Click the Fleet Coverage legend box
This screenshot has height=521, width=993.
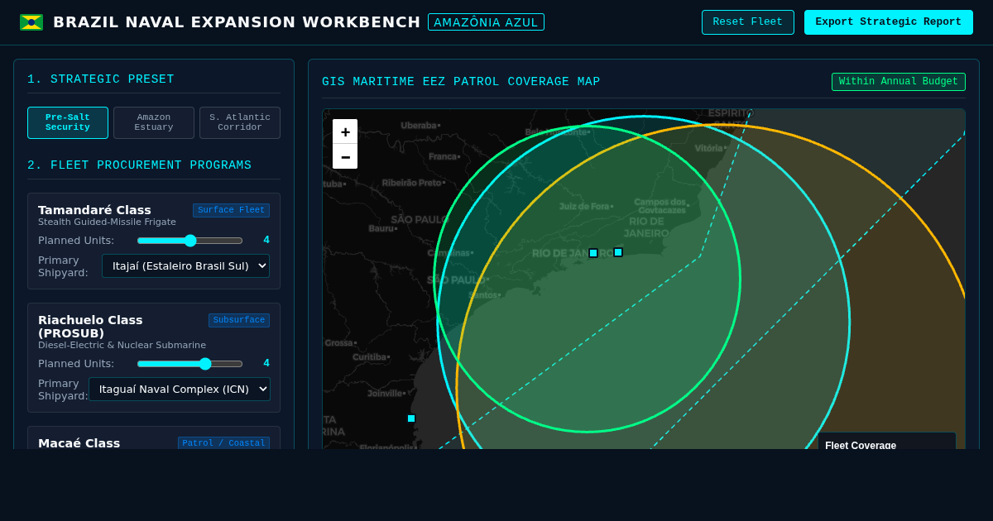coord(887,441)
